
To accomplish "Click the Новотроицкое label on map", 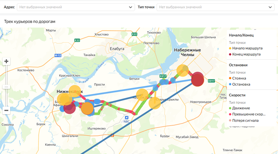I will coord(201,102).
